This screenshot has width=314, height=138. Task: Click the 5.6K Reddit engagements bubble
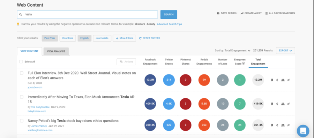pos(204,104)
